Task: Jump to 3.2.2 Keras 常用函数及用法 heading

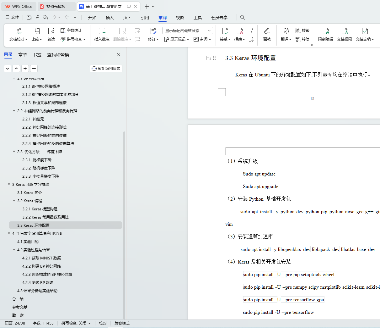Action: pyautogui.click(x=45, y=217)
